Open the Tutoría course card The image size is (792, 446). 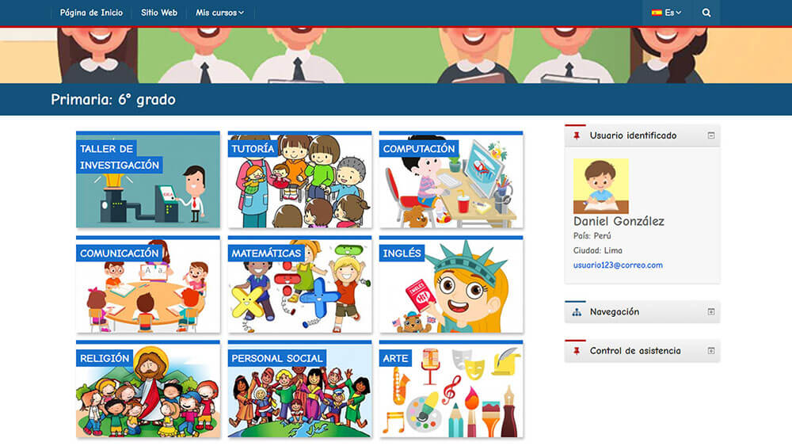pos(299,179)
